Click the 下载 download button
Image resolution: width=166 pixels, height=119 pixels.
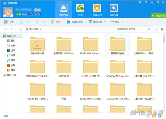tap(24, 22)
